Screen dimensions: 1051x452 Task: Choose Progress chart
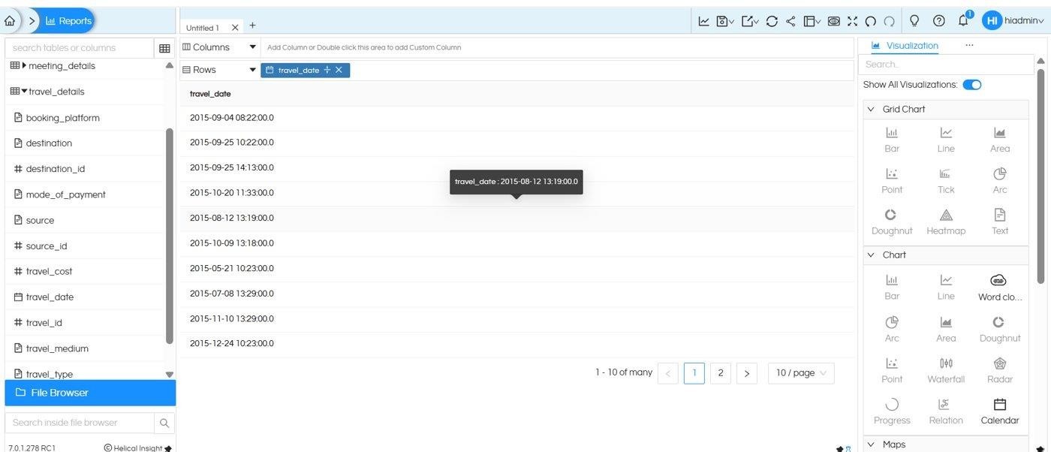coord(892,411)
